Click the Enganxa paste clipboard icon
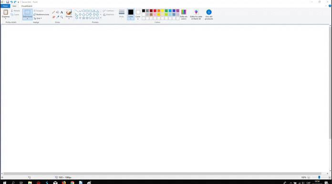Viewport: 332px width, 184px height. tap(6, 12)
